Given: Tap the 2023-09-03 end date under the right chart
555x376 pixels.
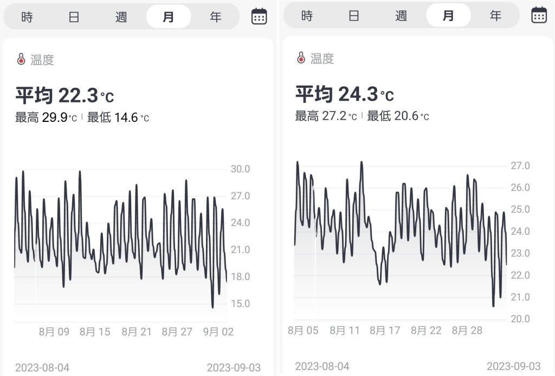Looking at the screenshot, I should pos(513,366).
